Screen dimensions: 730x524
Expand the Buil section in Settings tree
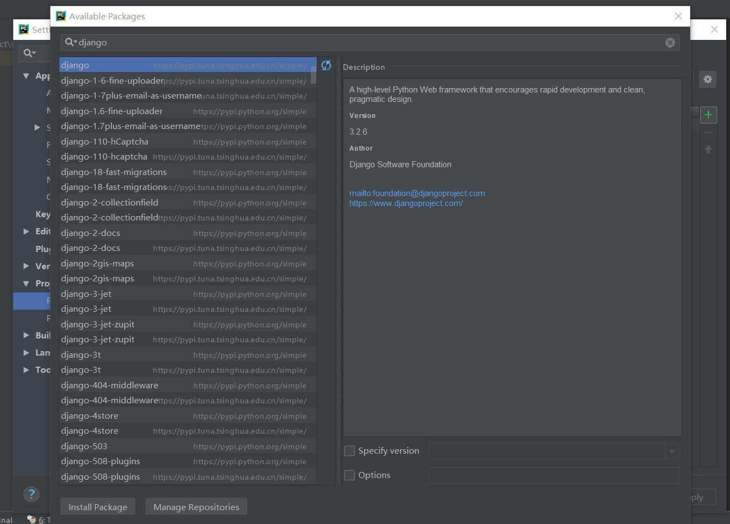tap(26, 335)
